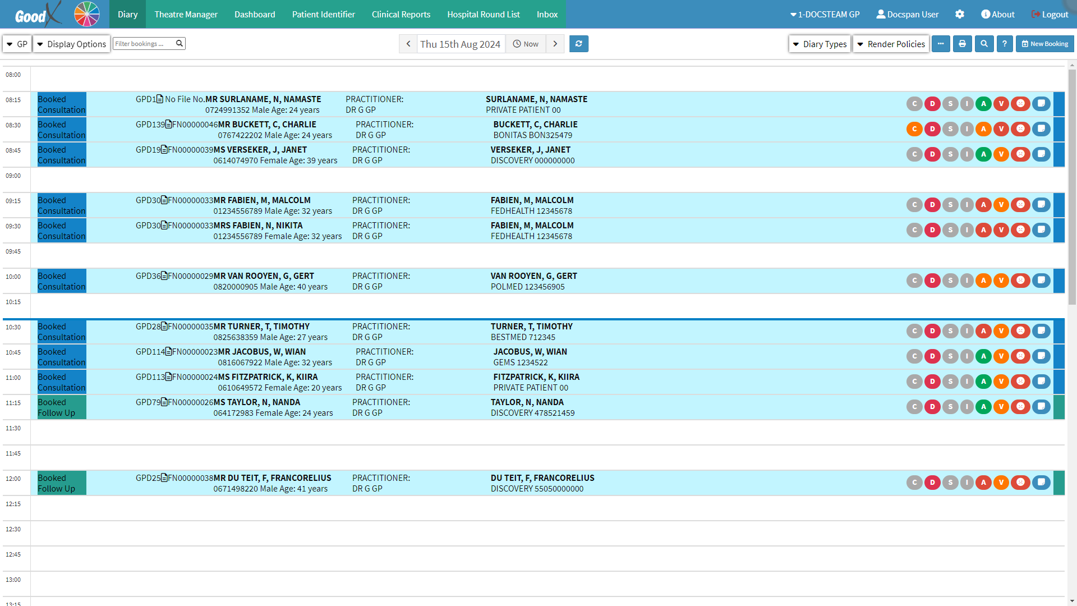Open the settings gear icon
Viewport: 1077px width, 606px height.
tap(960, 15)
